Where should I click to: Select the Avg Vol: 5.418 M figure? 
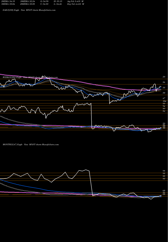(x=76, y=1)
